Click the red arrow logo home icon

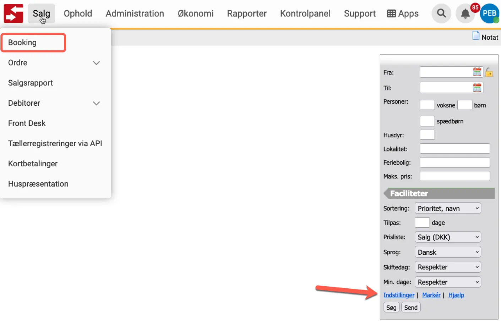(13, 13)
